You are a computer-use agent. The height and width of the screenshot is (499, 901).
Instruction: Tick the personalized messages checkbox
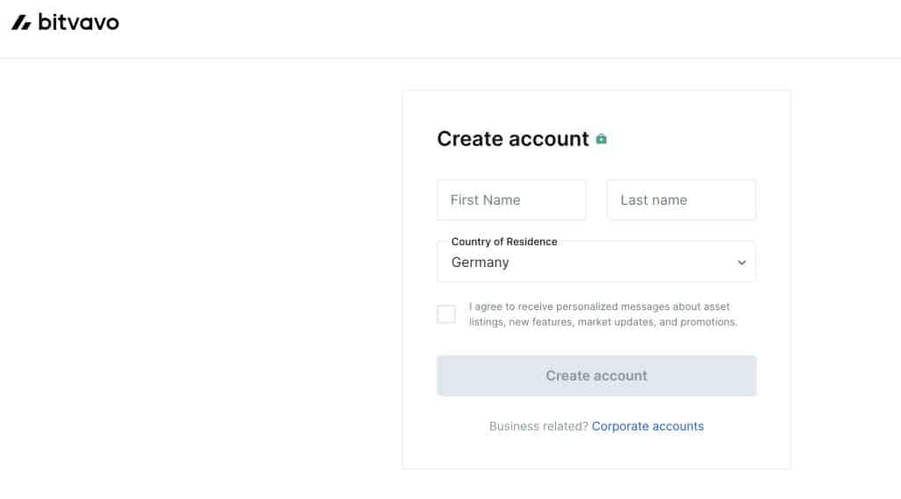(446, 315)
